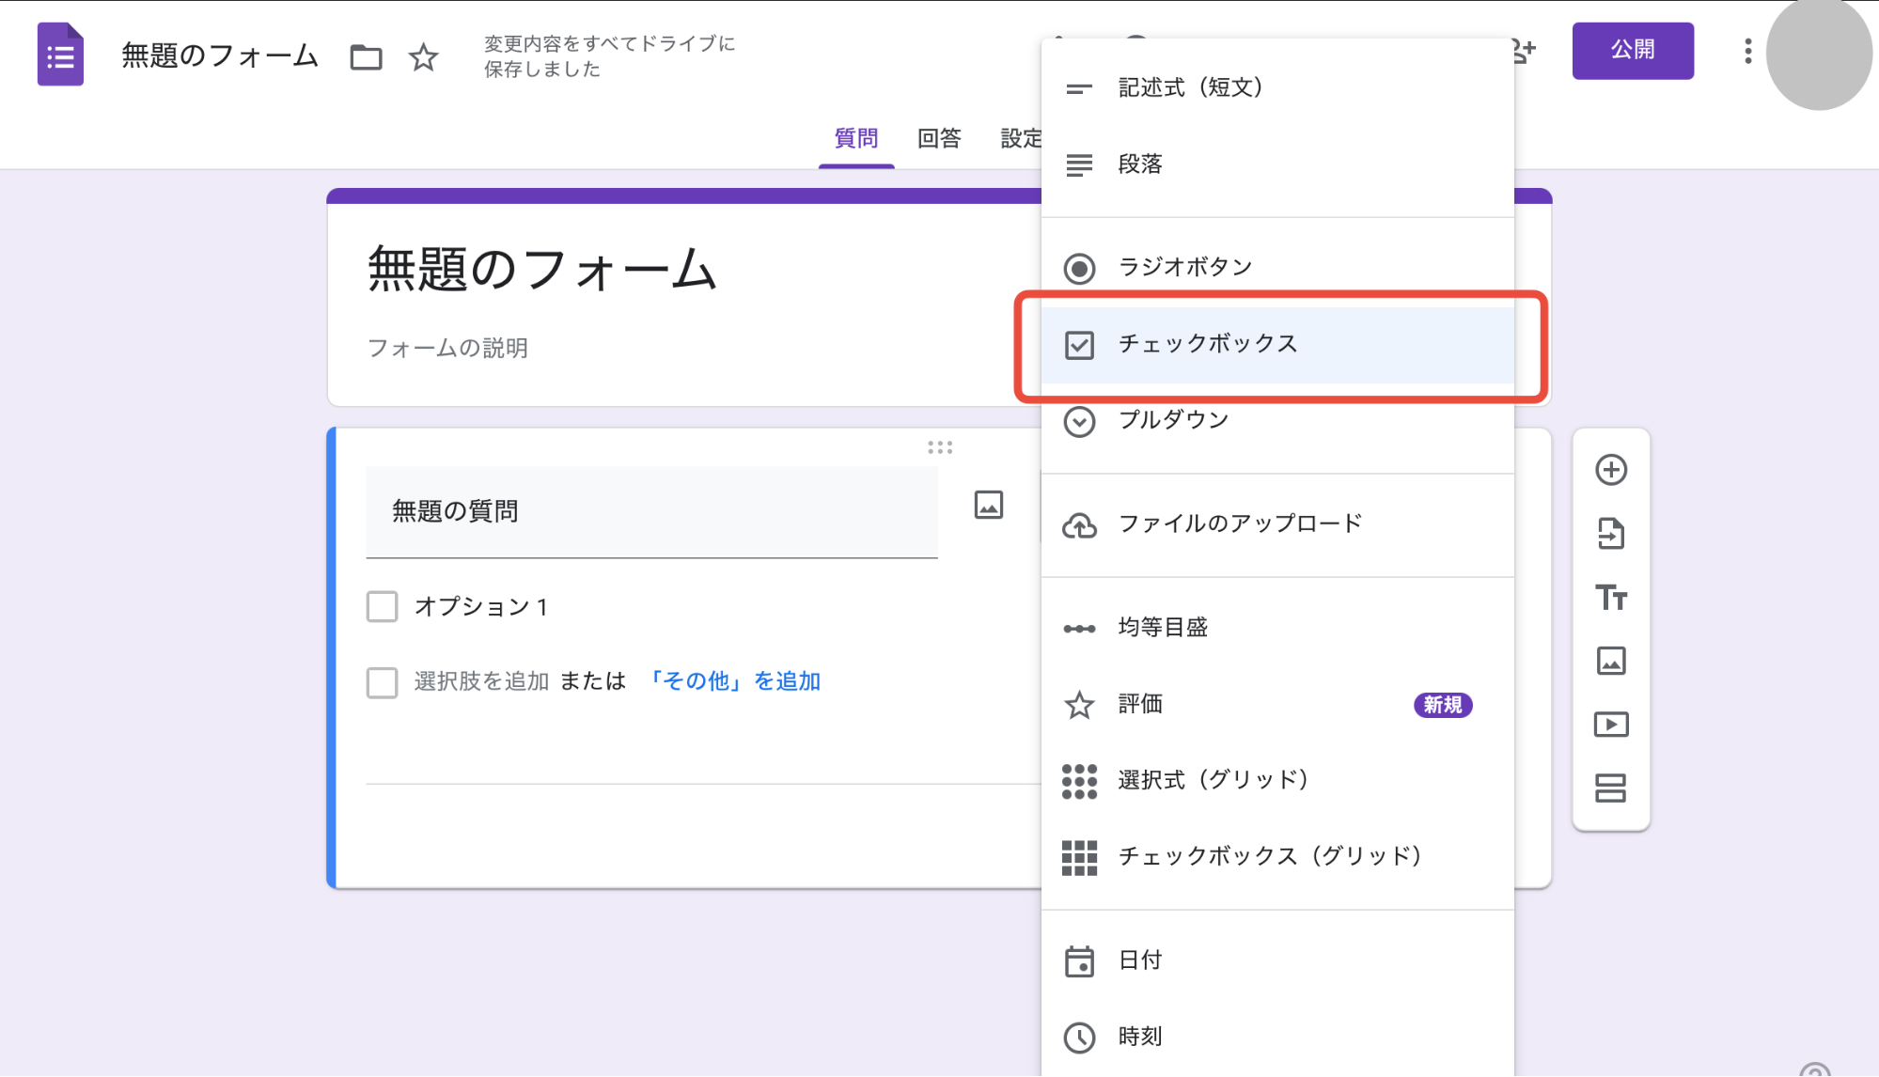
Task: Add a title and description via Tт icon
Action: (1611, 598)
